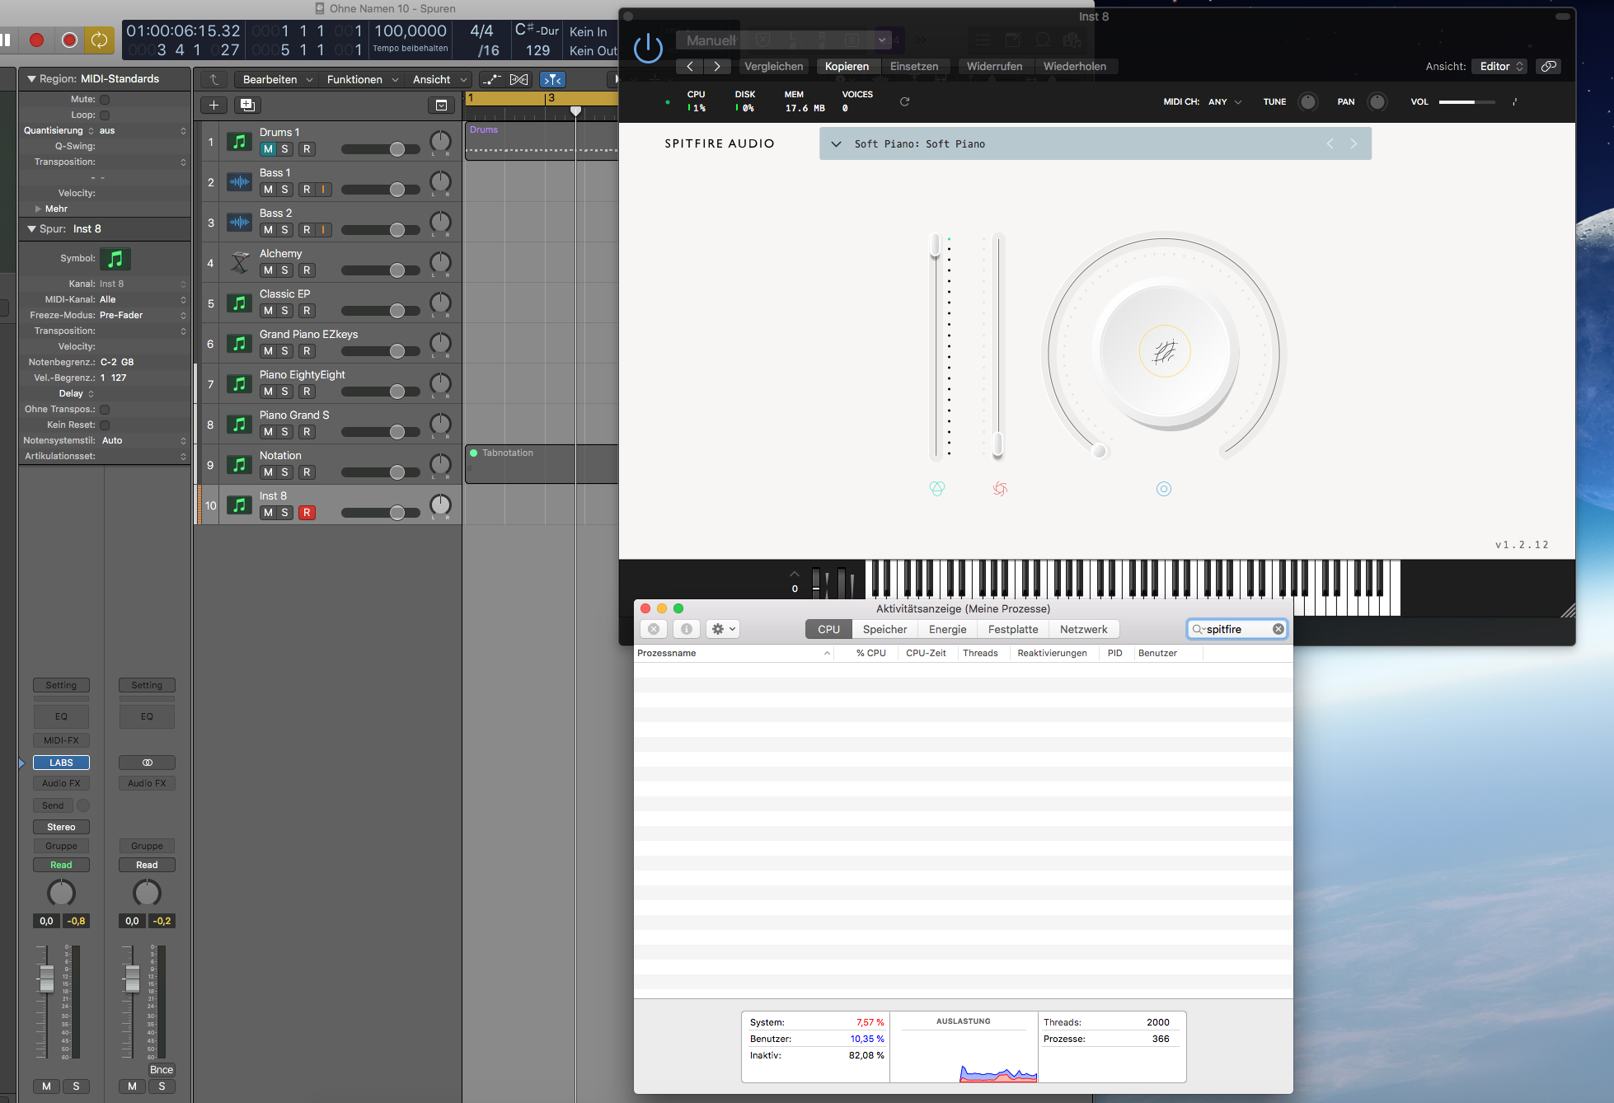Image resolution: width=1614 pixels, height=1103 pixels.
Task: Collapse the Spur Inst 8 section
Action: pos(31,228)
